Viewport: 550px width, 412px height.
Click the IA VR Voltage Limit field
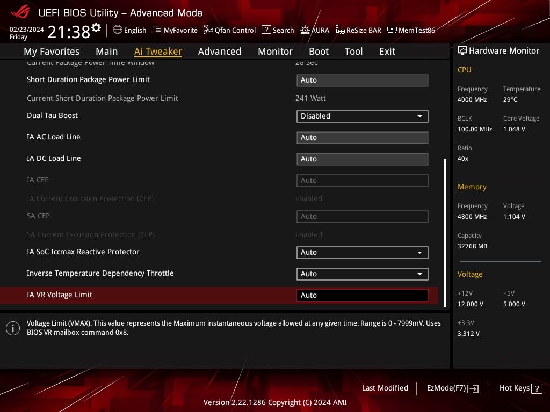tap(363, 296)
